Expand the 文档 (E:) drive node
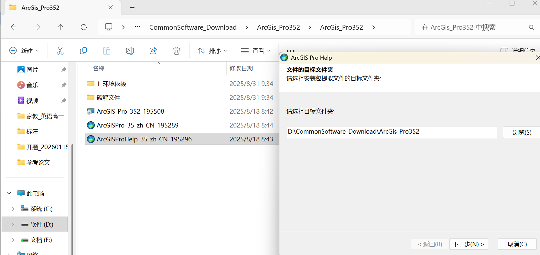 (x=13, y=240)
